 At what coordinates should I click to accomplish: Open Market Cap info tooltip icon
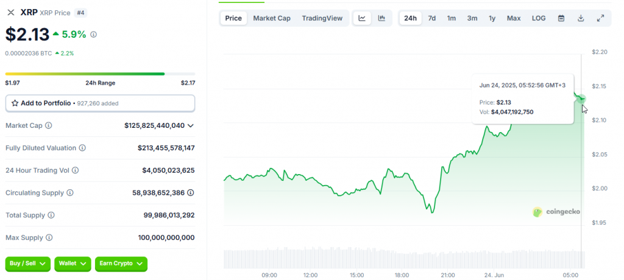click(49, 125)
